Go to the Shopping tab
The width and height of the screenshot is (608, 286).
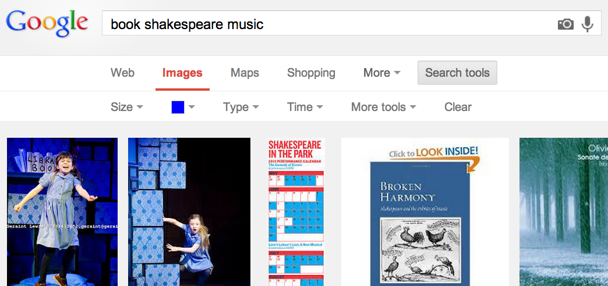311,73
